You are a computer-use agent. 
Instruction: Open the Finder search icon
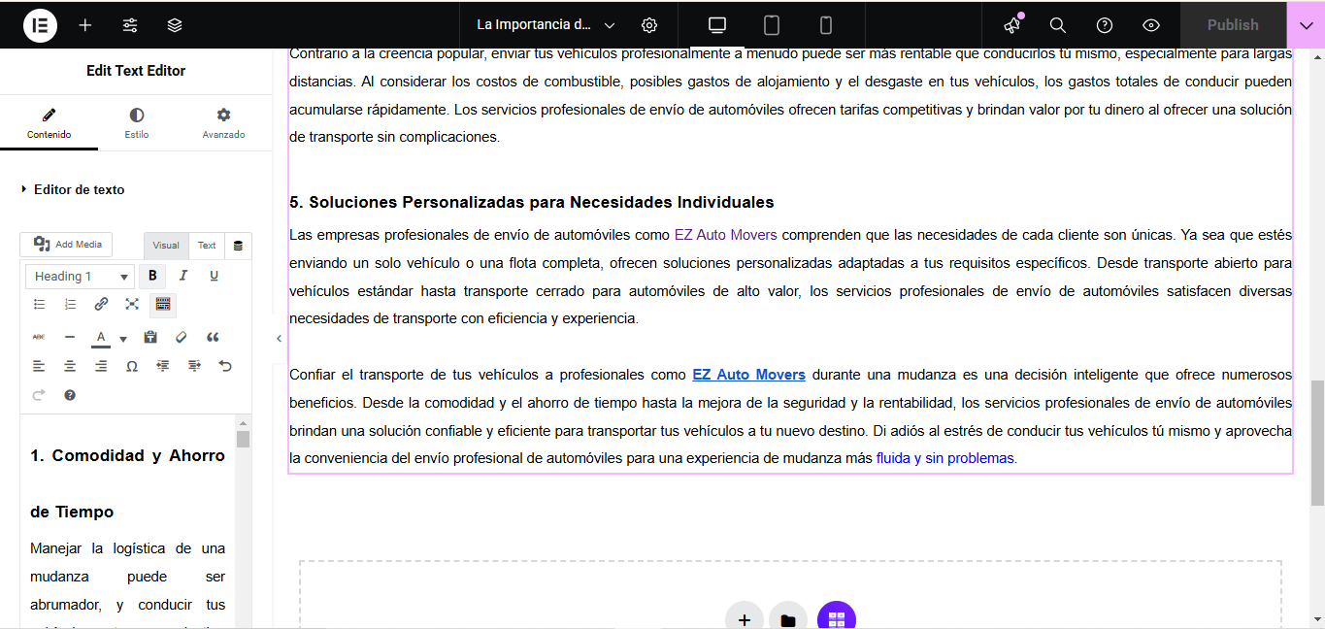[1058, 25]
